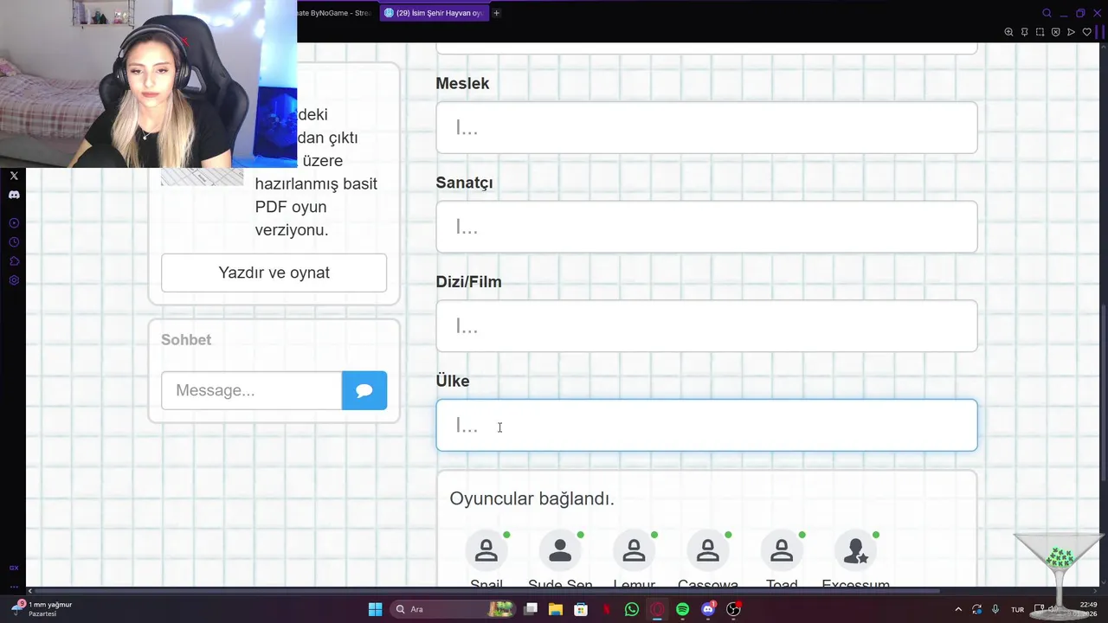Open Opera GX from the taskbar
The height and width of the screenshot is (623, 1108).
[x=657, y=609]
